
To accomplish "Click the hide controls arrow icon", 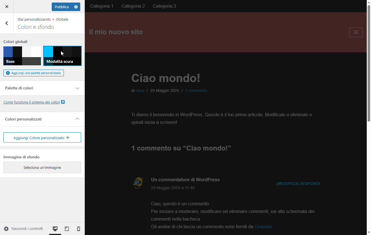I will coord(6,229).
